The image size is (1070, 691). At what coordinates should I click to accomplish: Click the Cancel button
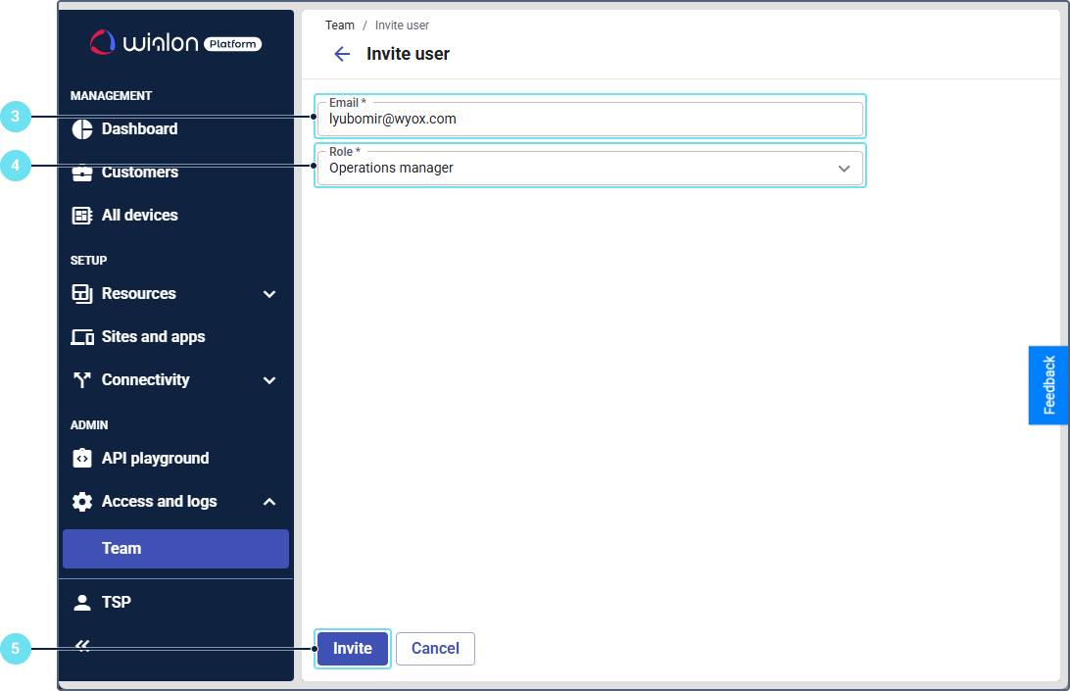coord(435,649)
